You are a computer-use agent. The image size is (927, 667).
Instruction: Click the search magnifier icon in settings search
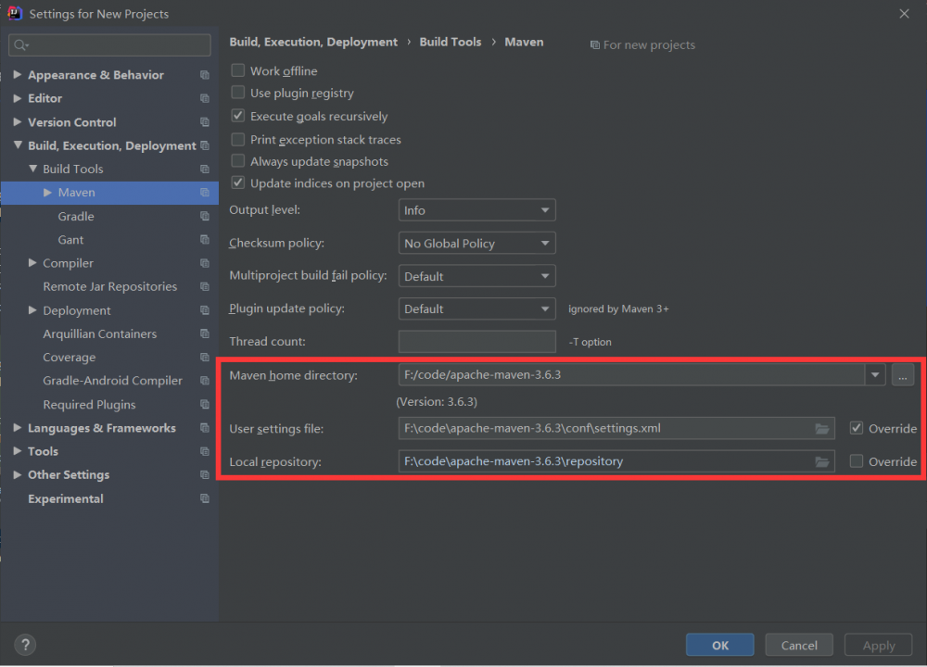(20, 44)
